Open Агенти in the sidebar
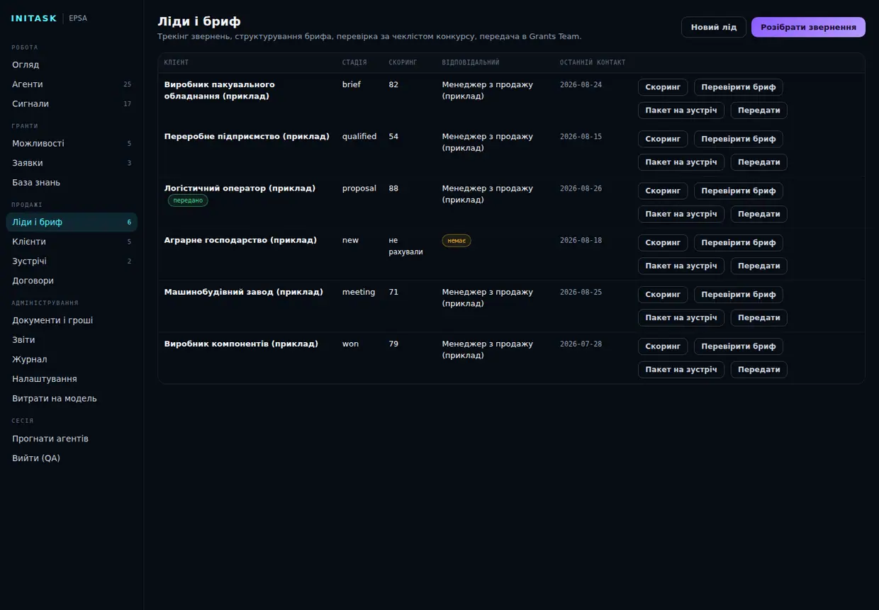Viewport: 879px width, 610px height. point(72,84)
